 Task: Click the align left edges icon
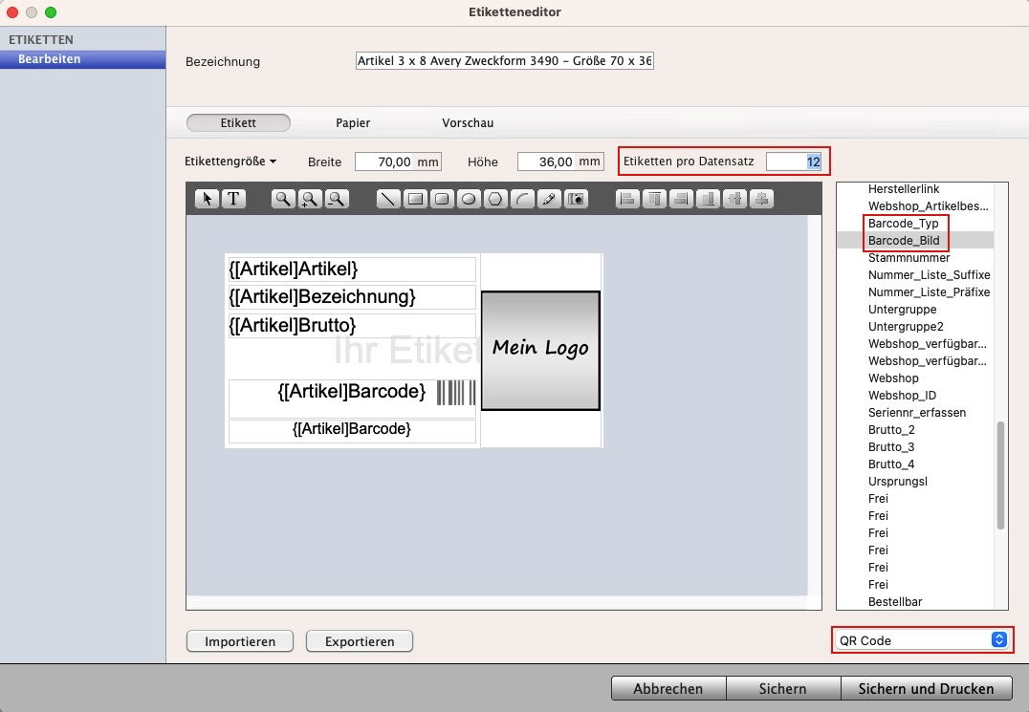[627, 199]
